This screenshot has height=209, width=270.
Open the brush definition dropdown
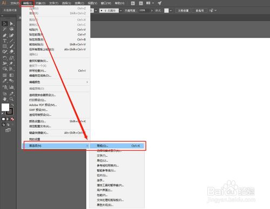pyautogui.click(x=109, y=11)
